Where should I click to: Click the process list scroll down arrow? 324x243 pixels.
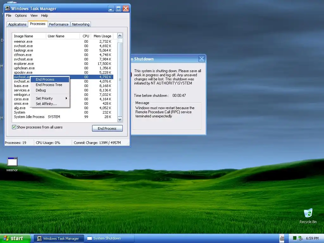[x=120, y=119]
